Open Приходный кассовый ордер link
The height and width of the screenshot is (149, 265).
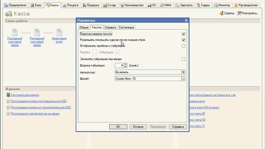tap(15, 42)
